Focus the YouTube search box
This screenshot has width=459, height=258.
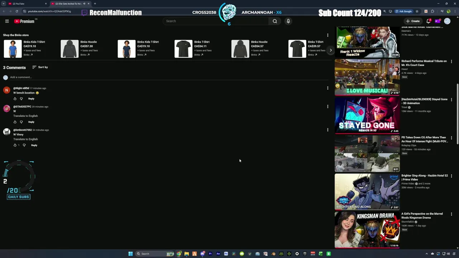(216, 21)
